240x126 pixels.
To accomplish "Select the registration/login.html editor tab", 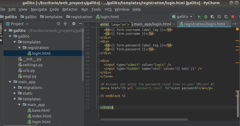I will tap(204, 24).
